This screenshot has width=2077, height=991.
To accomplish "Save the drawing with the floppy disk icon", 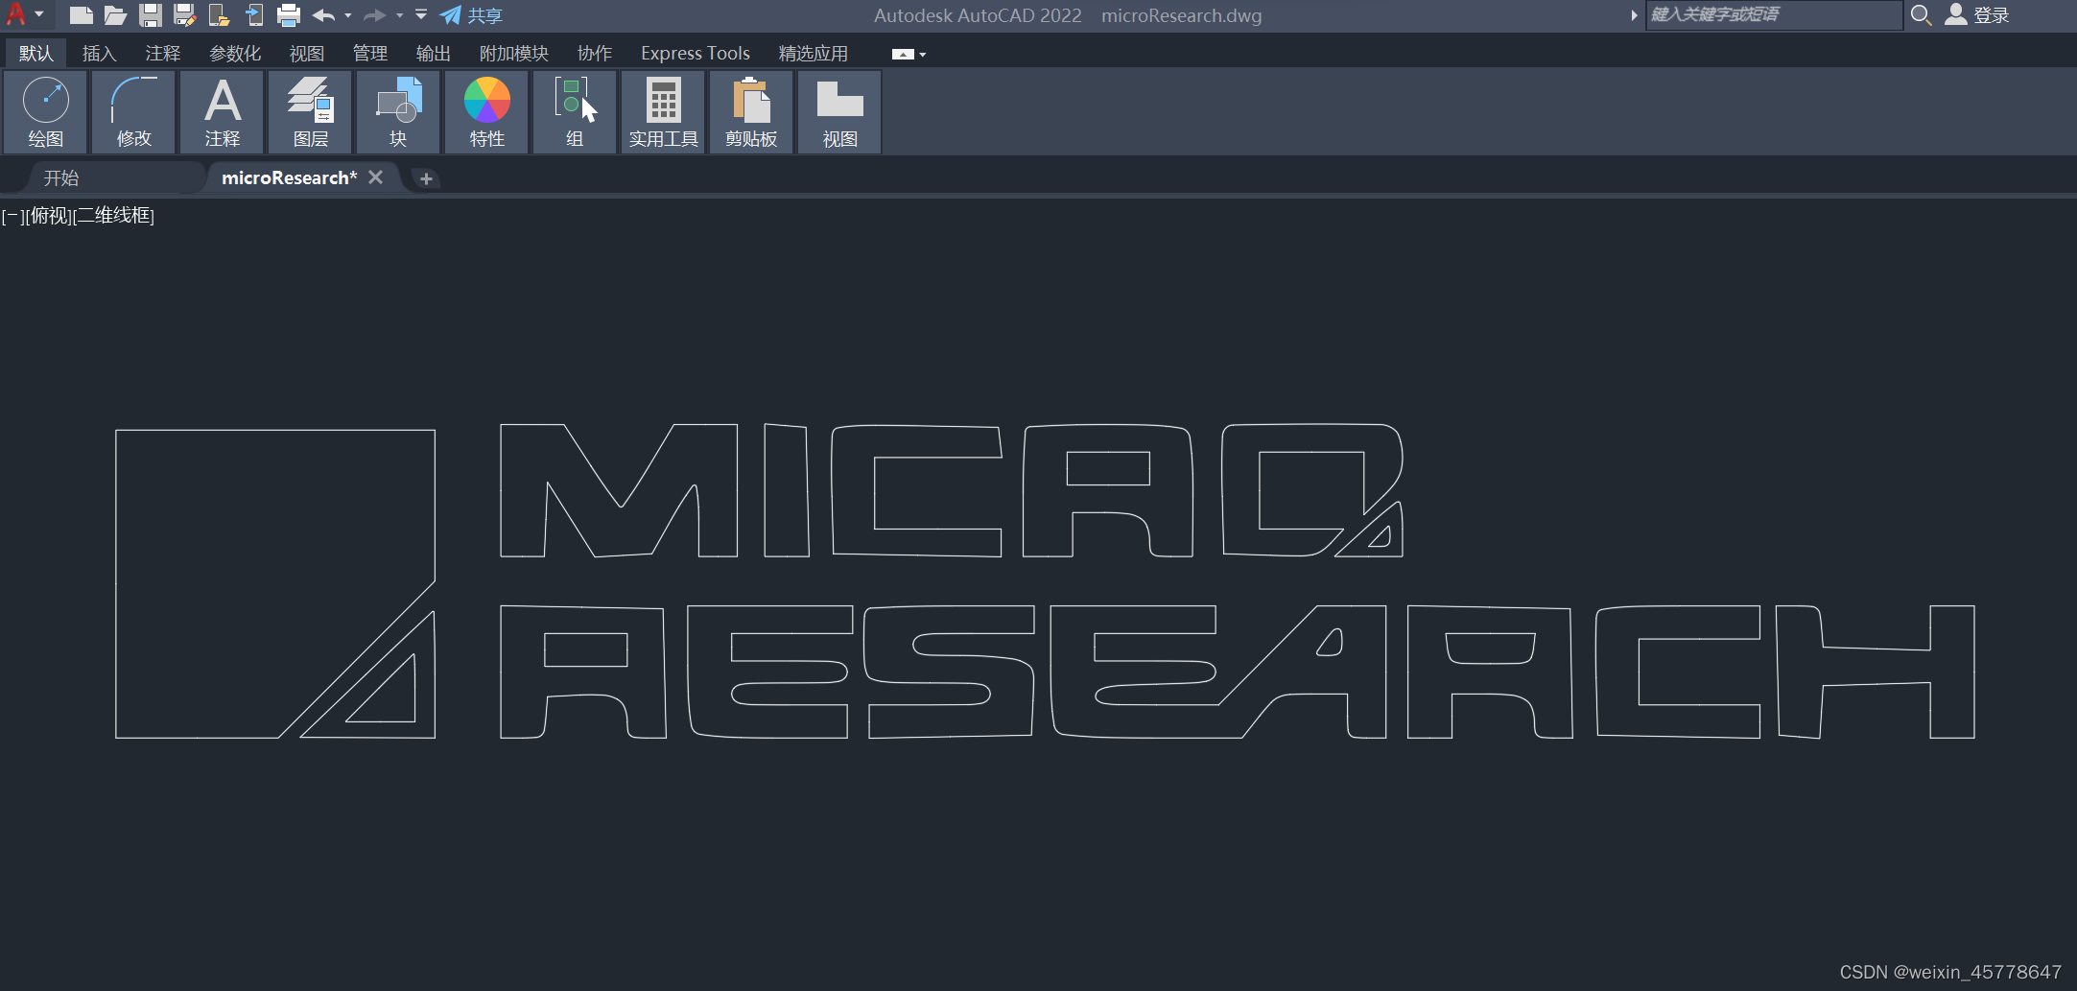I will 151,15.
